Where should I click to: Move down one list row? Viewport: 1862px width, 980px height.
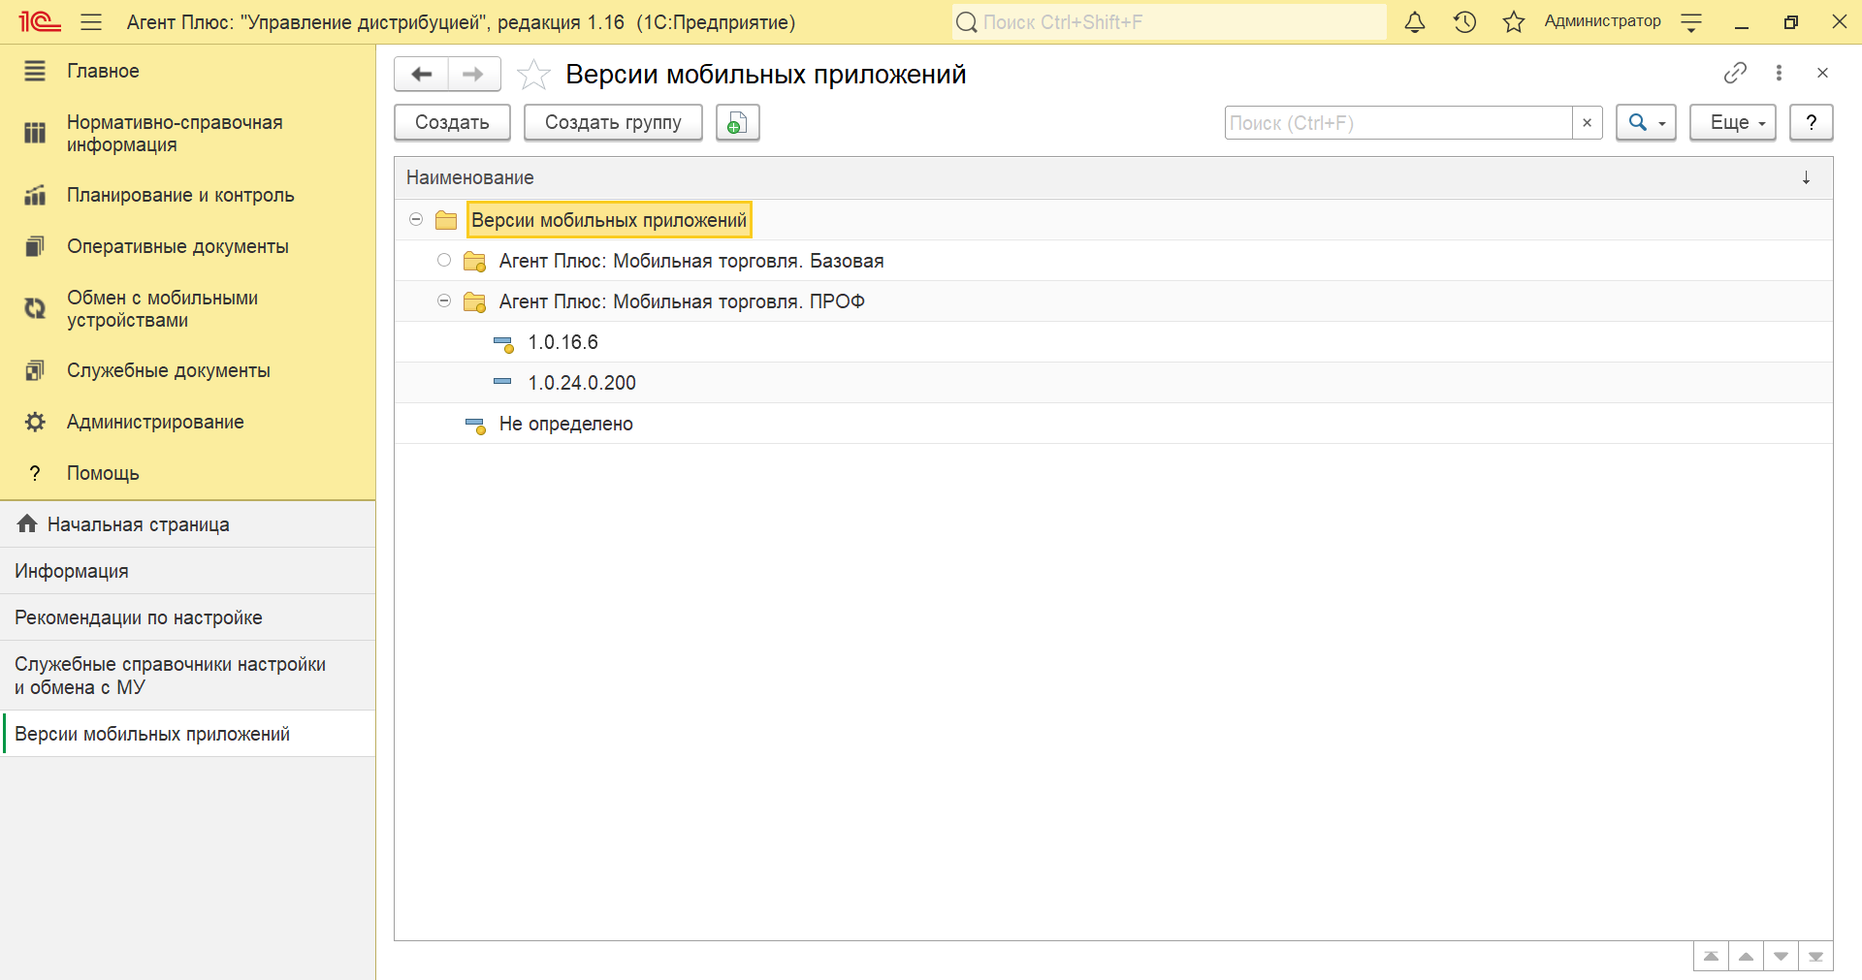(1781, 957)
